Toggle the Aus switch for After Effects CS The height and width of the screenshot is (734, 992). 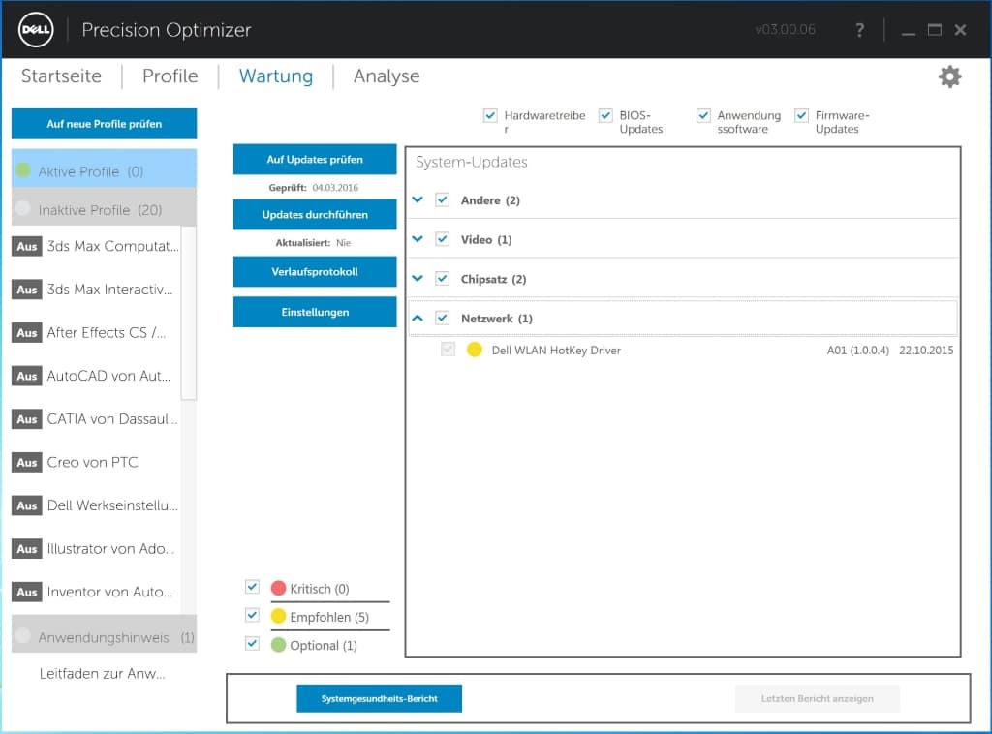pos(26,332)
